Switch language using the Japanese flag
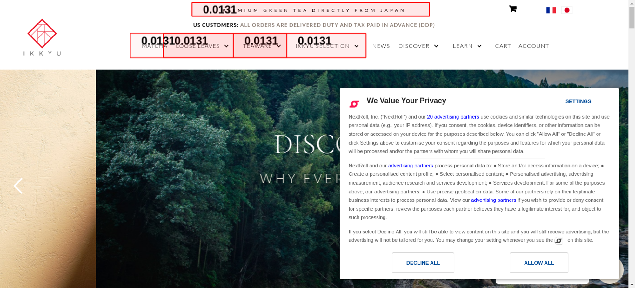The image size is (635, 288). pyautogui.click(x=567, y=10)
